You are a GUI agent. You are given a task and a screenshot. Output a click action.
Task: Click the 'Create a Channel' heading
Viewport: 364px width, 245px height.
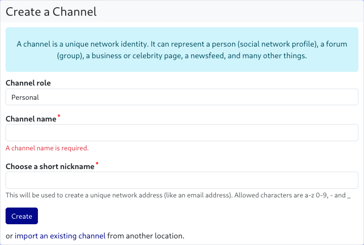click(51, 12)
